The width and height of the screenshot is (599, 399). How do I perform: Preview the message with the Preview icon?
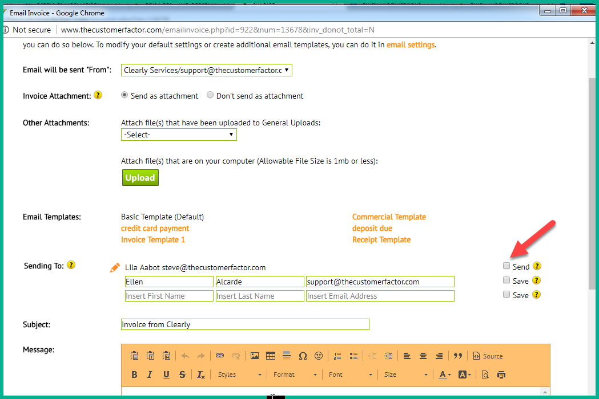485,374
